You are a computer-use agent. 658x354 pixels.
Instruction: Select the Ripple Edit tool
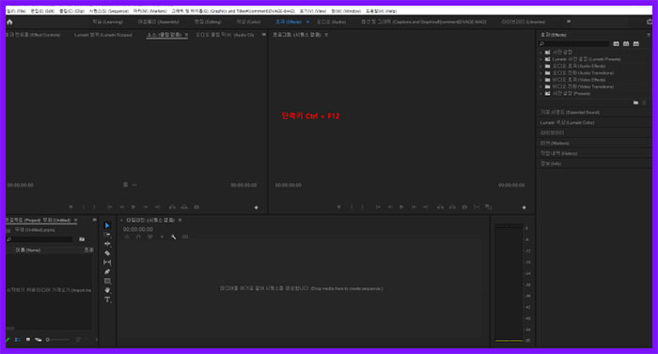pyautogui.click(x=107, y=244)
